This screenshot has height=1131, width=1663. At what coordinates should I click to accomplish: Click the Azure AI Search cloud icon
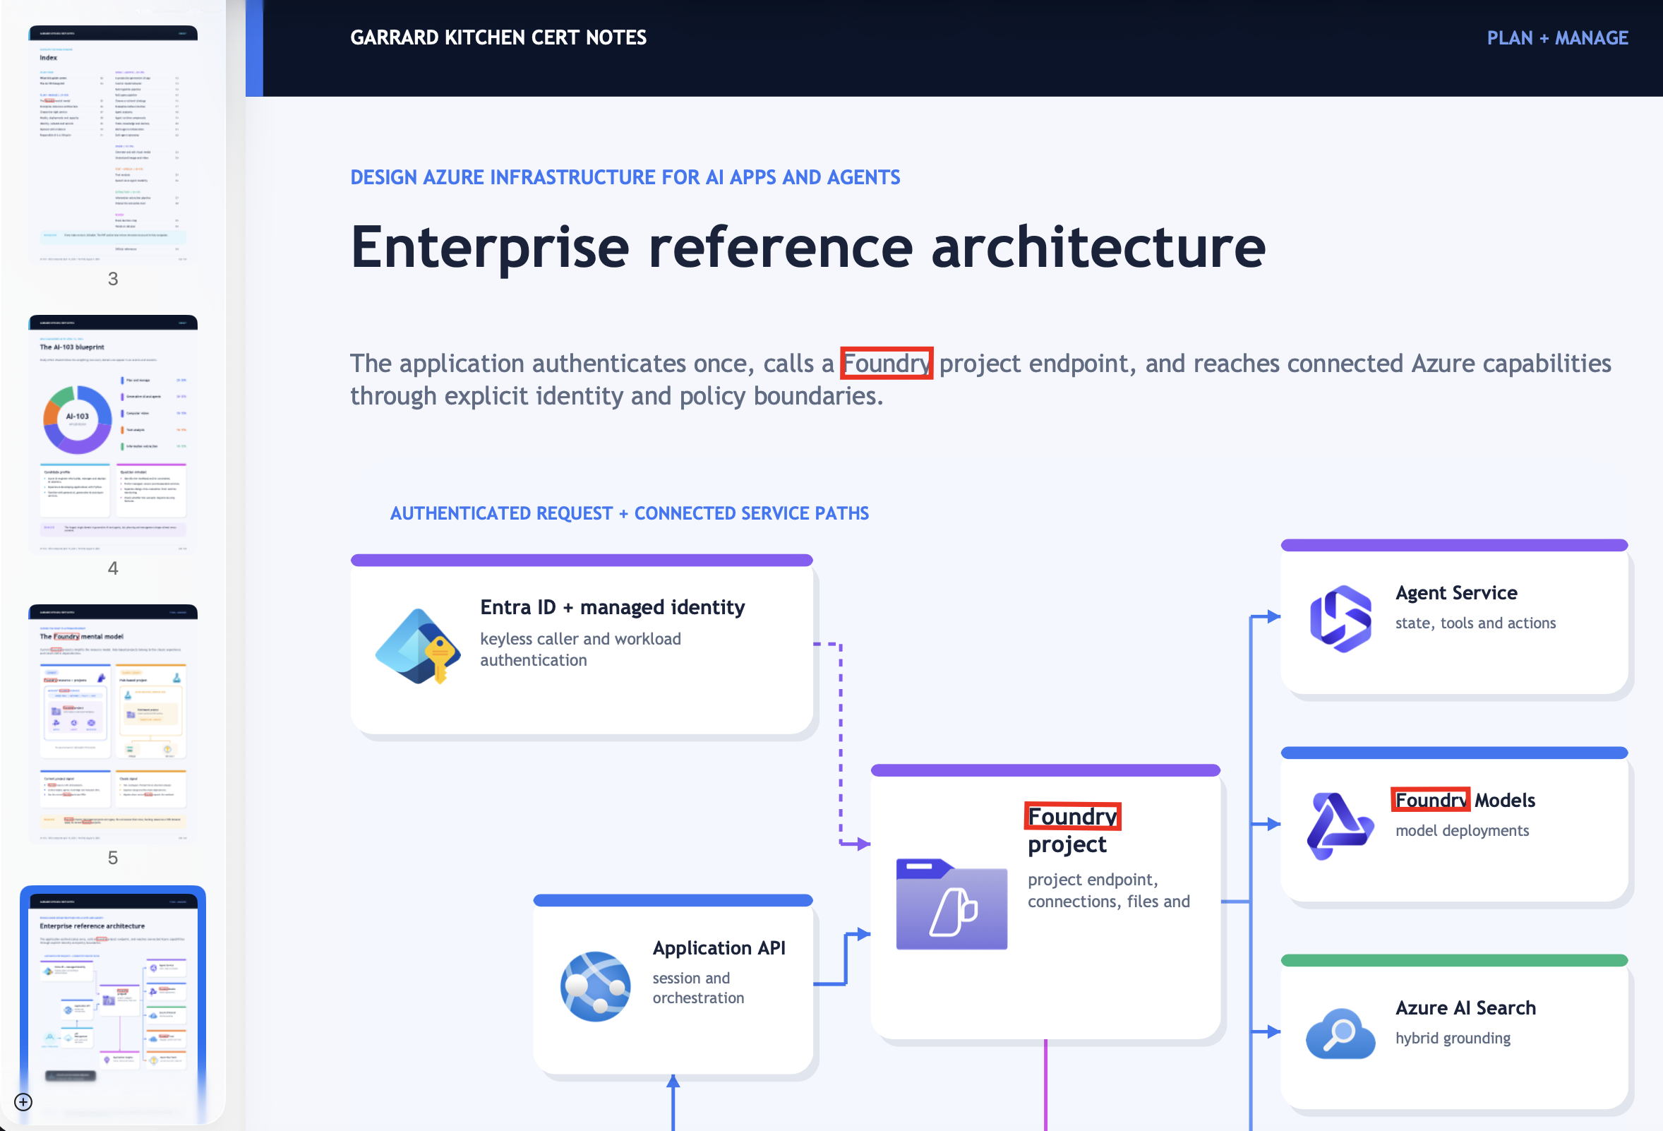click(x=1340, y=1033)
